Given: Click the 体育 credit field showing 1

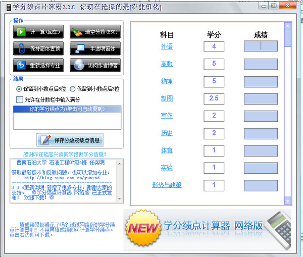Looking at the screenshot, I should [214, 151].
